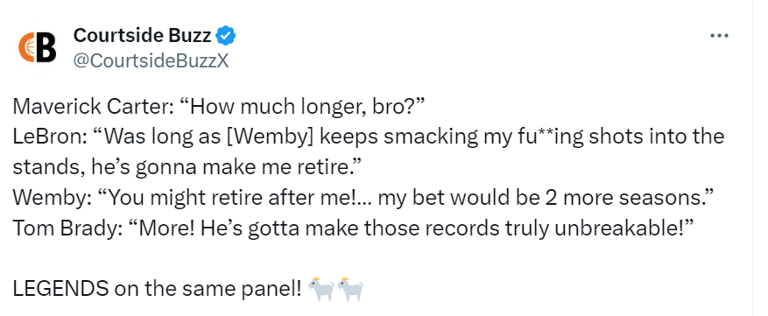Open the three-dot more options menu
Viewport: 768px width, 316px height.
coord(720,36)
